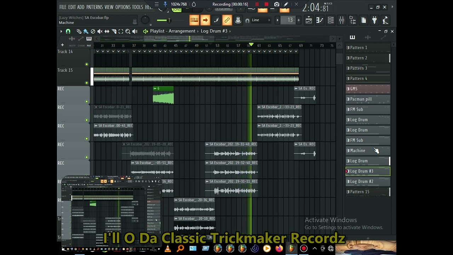Select the Delete tool

(93, 32)
